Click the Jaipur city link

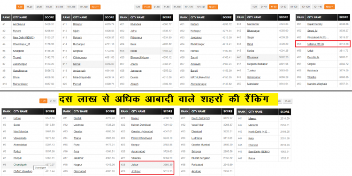(x=135, y=165)
